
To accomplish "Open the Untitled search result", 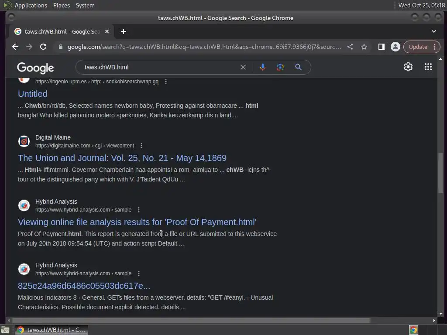I will point(33,94).
